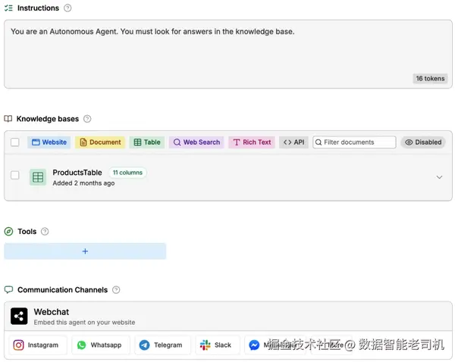This screenshot has width=455, height=362.
Task: Add a Rich Text knowledge source
Action: tap(252, 142)
